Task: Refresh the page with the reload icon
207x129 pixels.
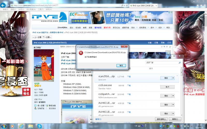Action: click(127, 5)
